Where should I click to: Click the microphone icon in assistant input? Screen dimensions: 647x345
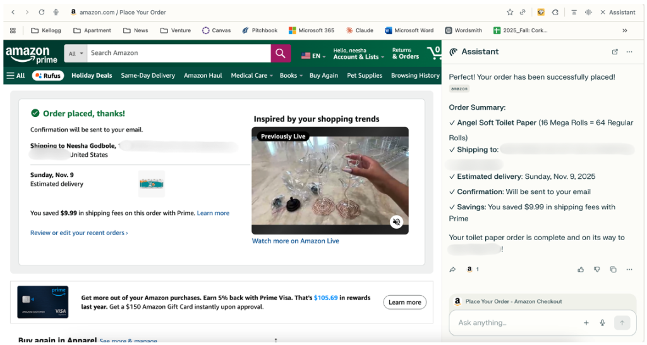point(602,323)
